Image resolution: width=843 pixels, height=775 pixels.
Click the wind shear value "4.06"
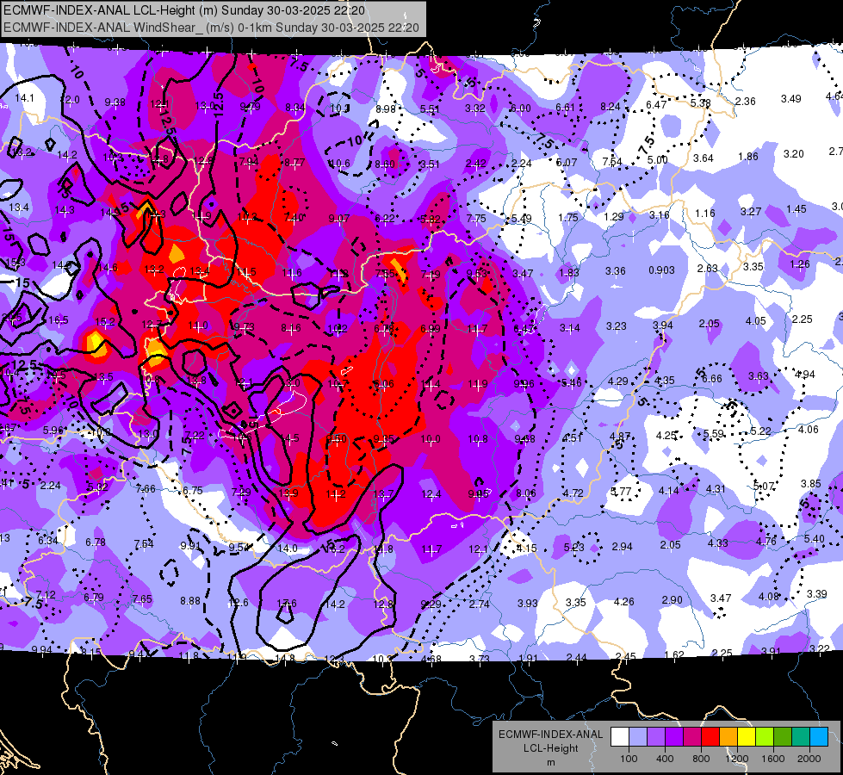pos(808,429)
